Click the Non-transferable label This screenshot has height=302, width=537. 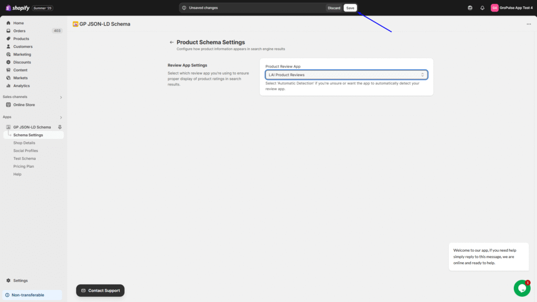pos(28,295)
